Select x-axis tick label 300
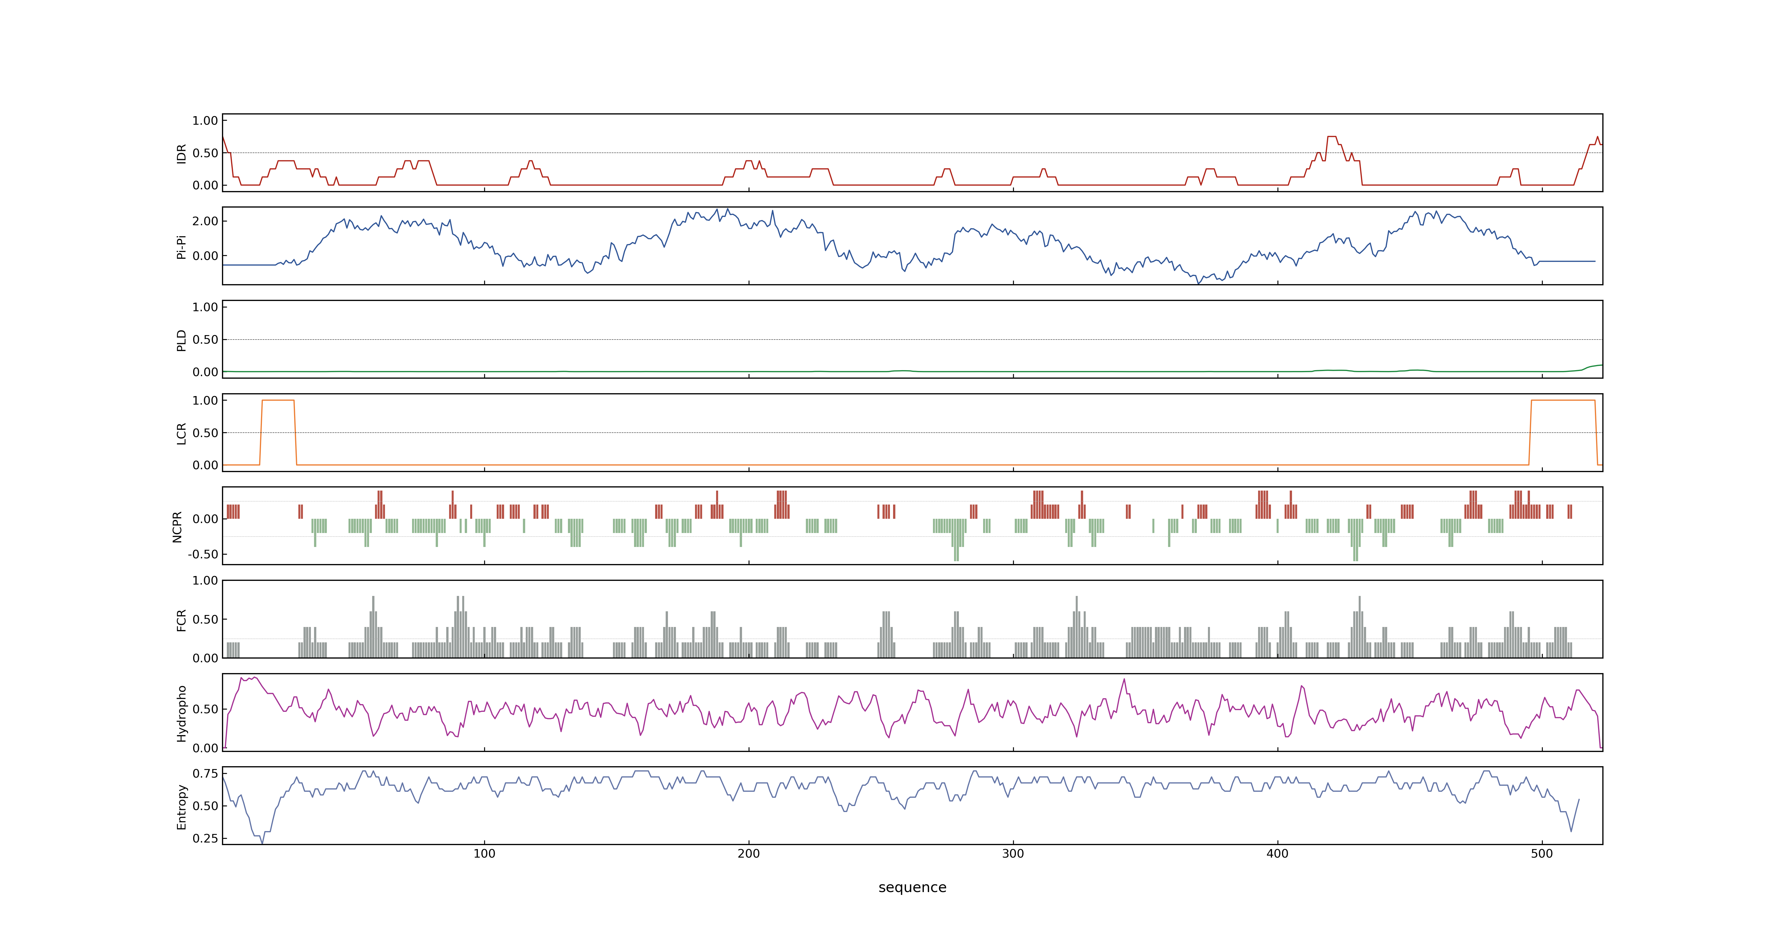 [x=1013, y=854]
